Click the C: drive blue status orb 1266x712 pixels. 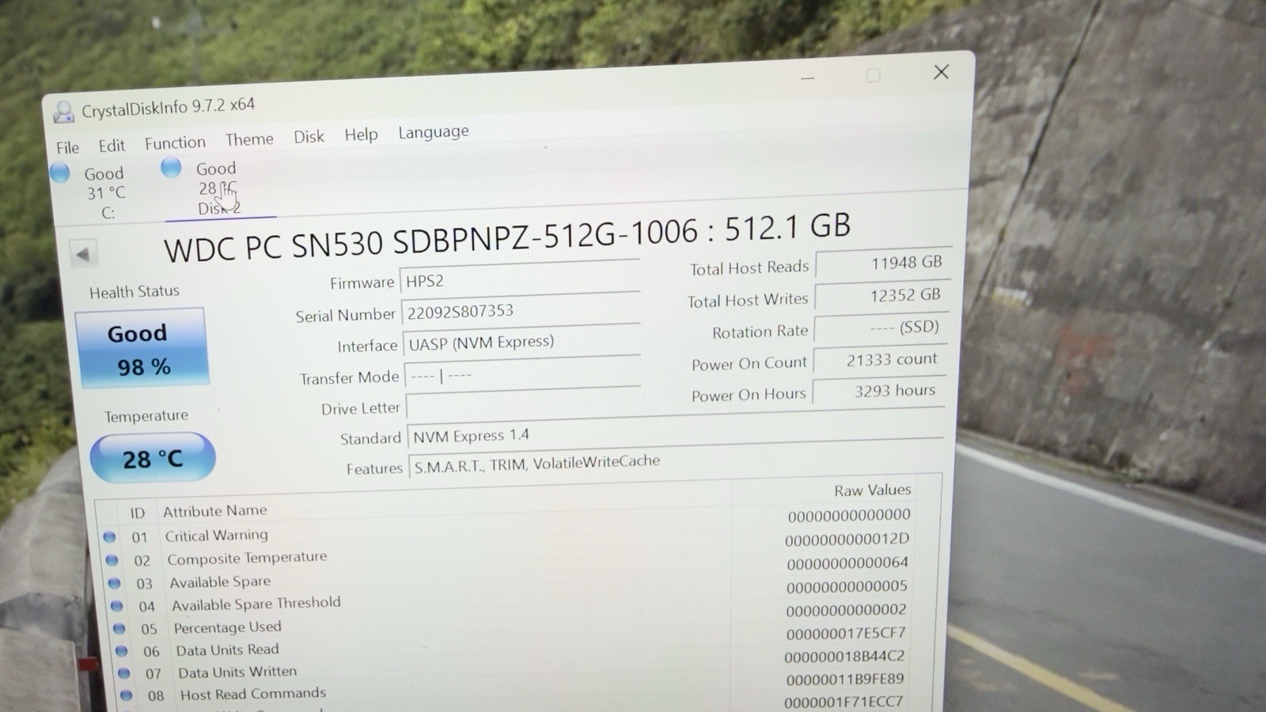point(60,172)
